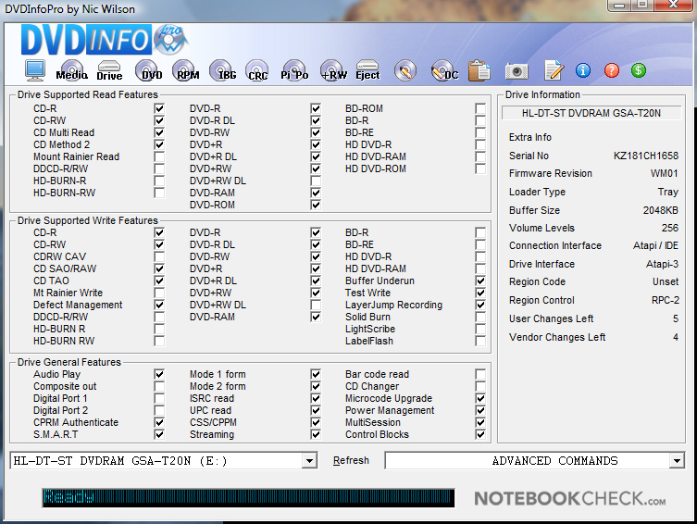Toggle Mount Rainier Read checkbox
Viewport: 697px width, 524px height.
[x=159, y=156]
